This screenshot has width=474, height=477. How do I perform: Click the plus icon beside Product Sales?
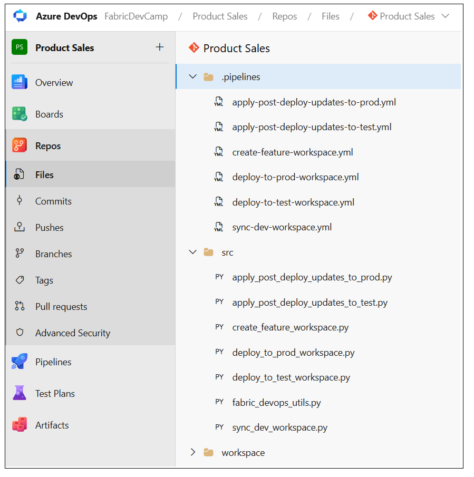tap(159, 47)
